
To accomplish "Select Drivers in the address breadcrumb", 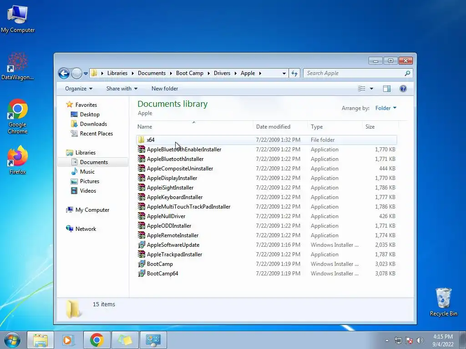I will pos(222,73).
